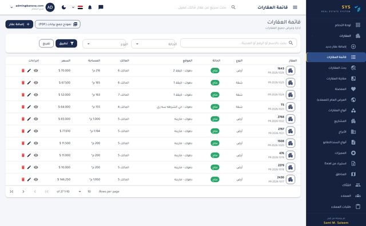Open the Status filter dropdown

pyautogui.click(x=154, y=44)
